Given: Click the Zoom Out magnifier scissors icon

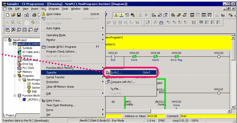Looking at the screenshot, I should 13,23.
